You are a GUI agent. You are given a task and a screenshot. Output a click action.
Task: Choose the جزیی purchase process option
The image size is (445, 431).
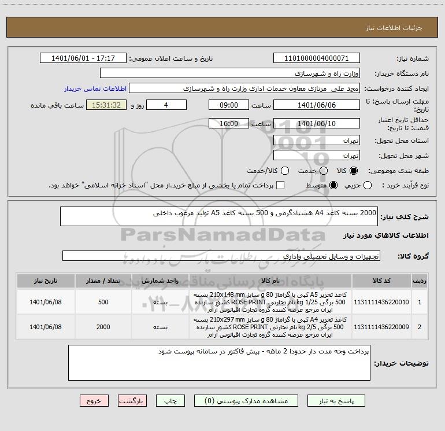367,185
